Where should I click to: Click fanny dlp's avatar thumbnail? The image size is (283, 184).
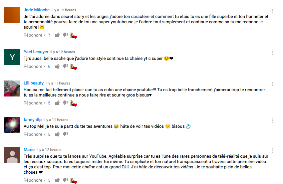[12, 125]
